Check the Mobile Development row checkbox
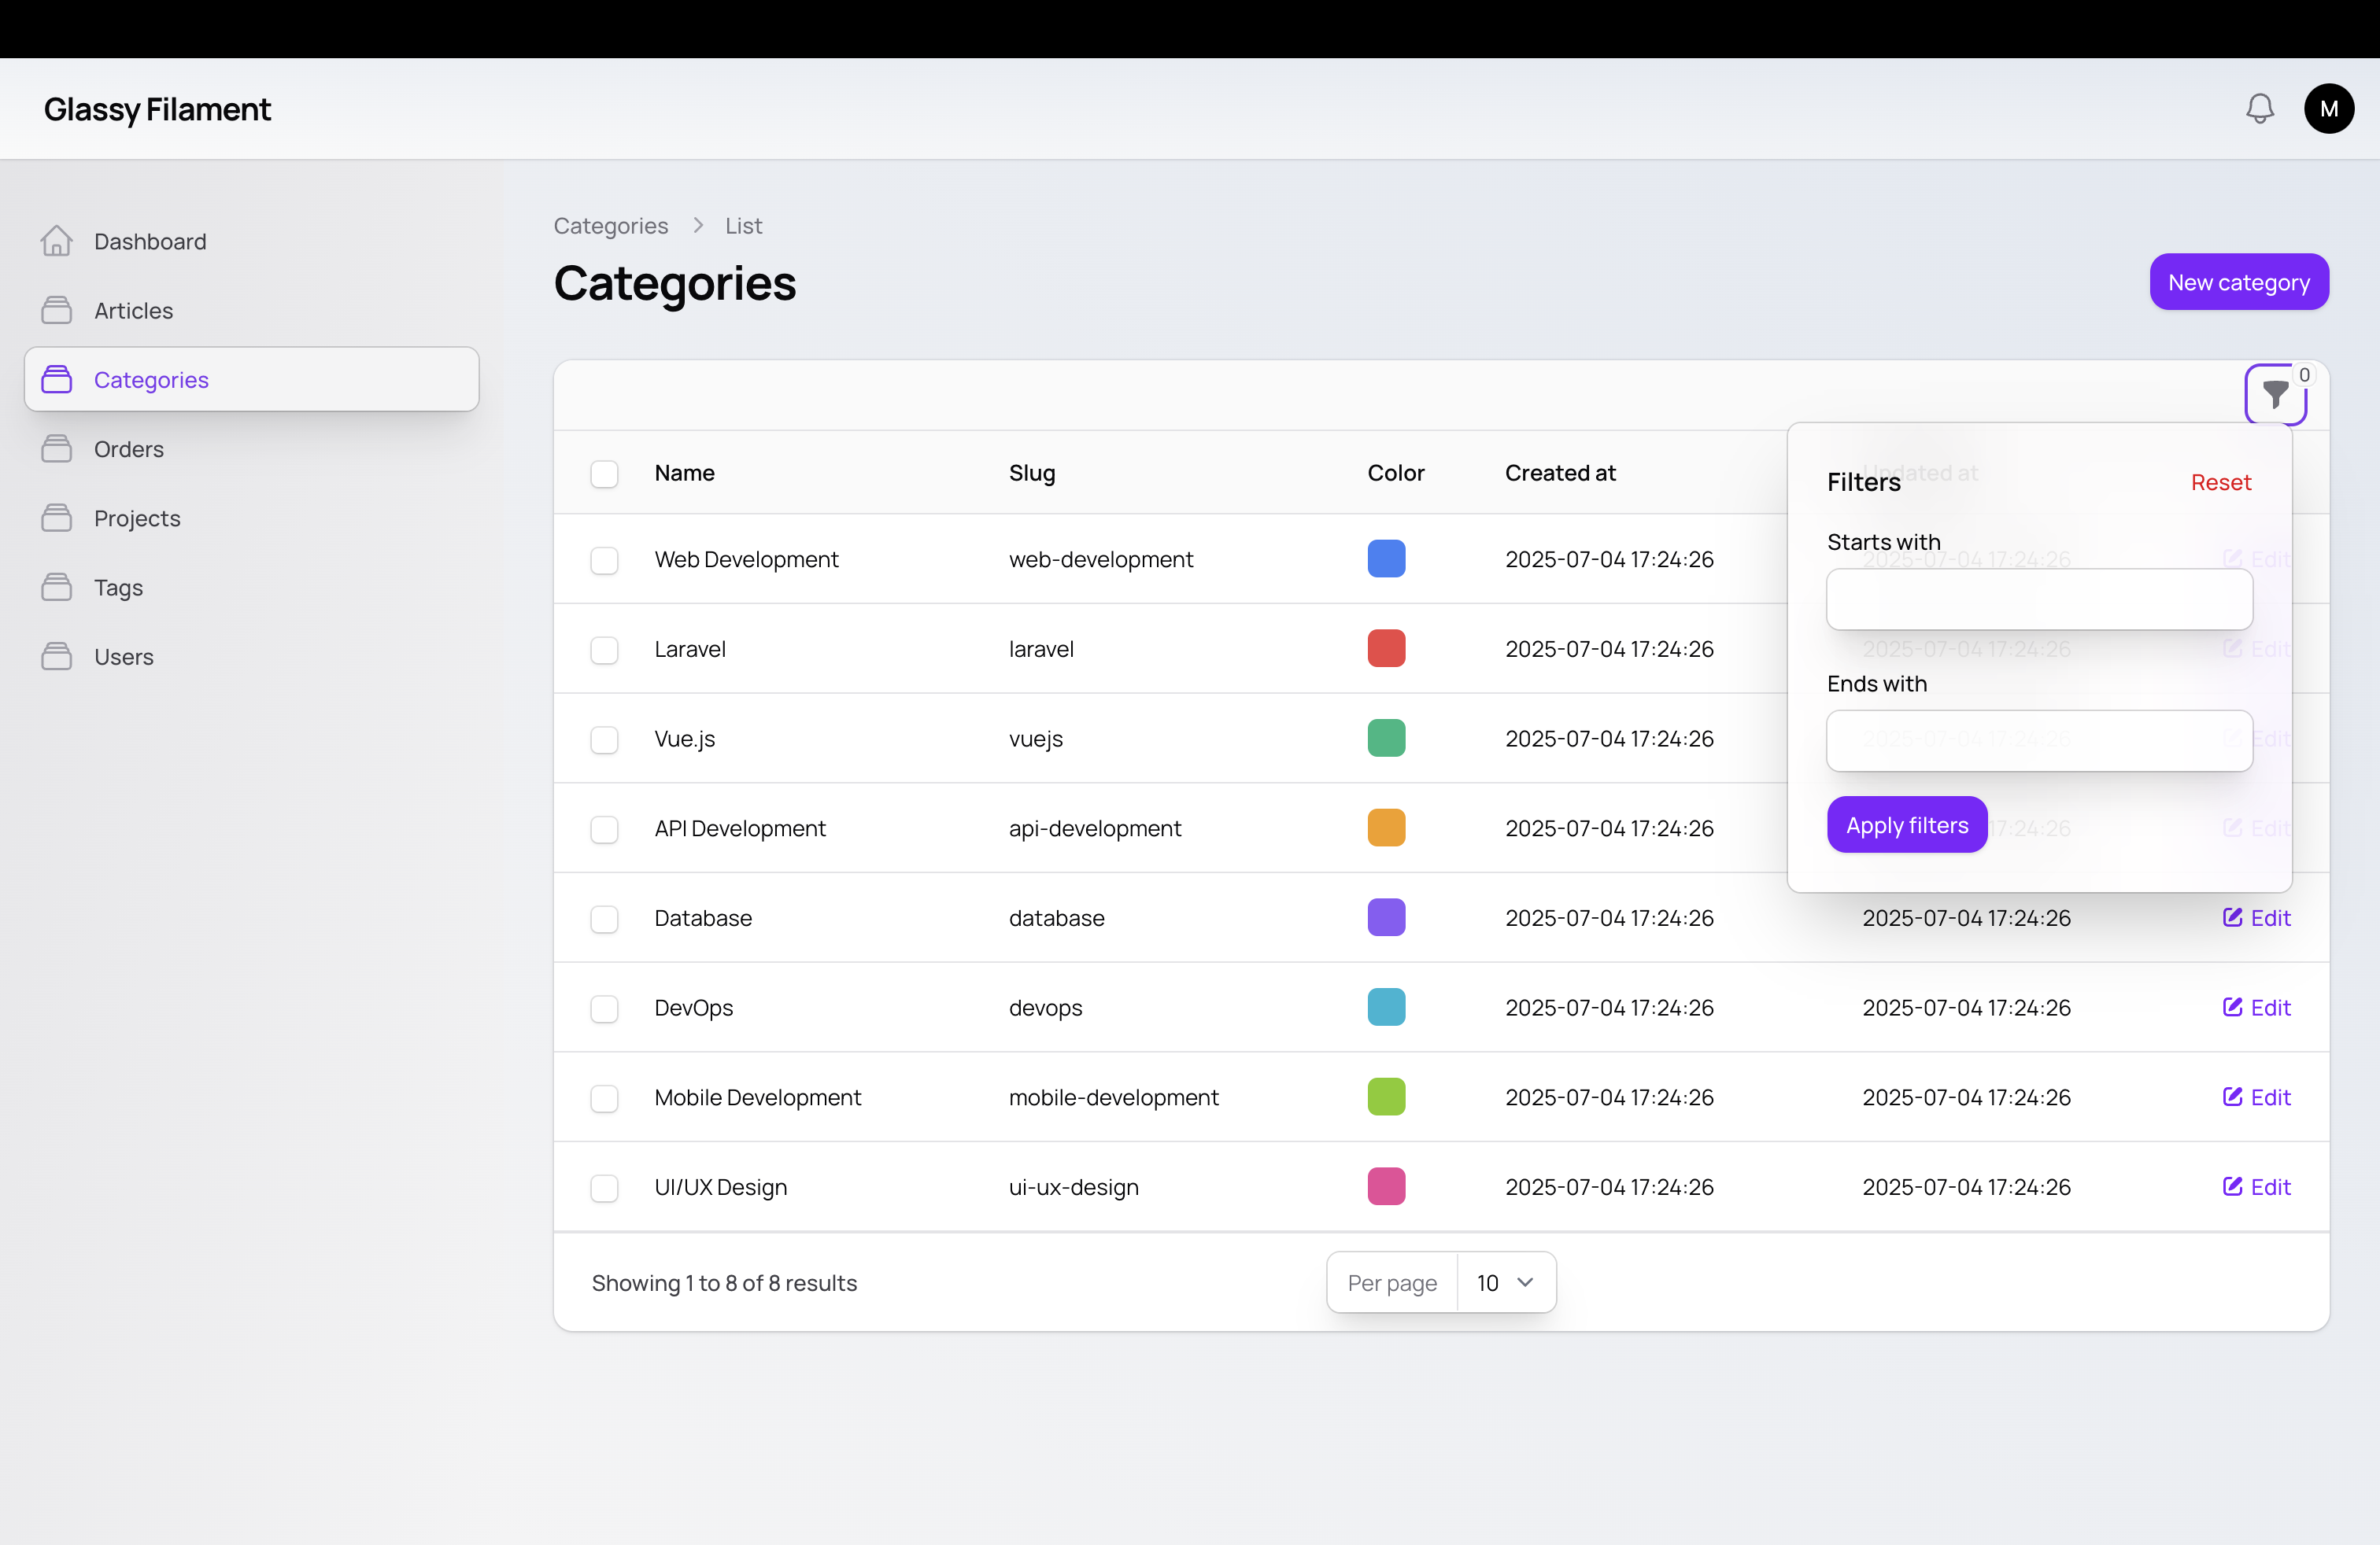Image resolution: width=2380 pixels, height=1545 pixels. [x=604, y=1098]
